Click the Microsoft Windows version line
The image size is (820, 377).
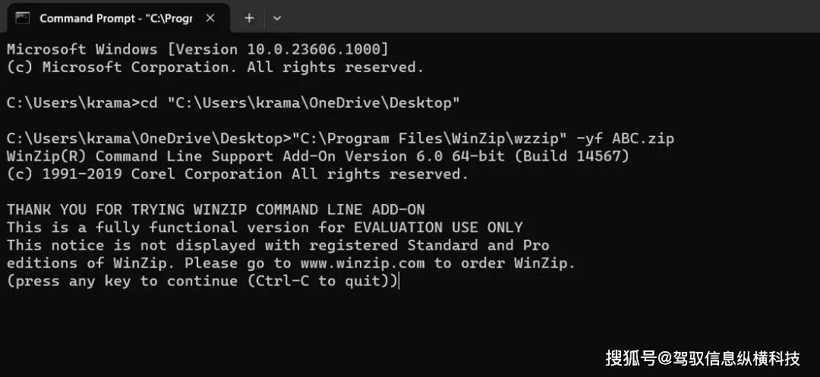(197, 49)
